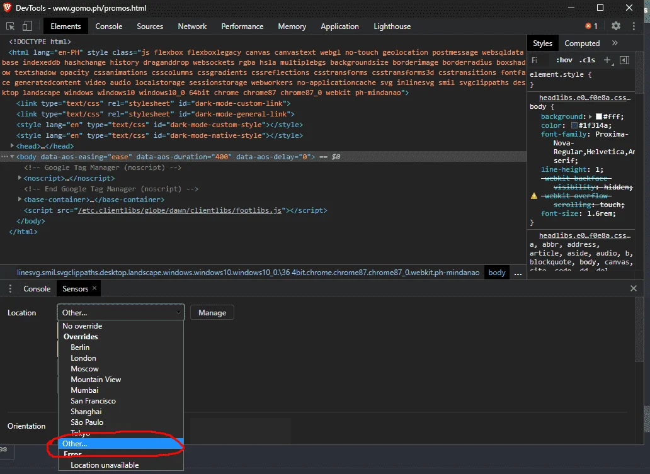Close the Sensors tab x icon
This screenshot has width=650, height=474.
click(x=94, y=288)
